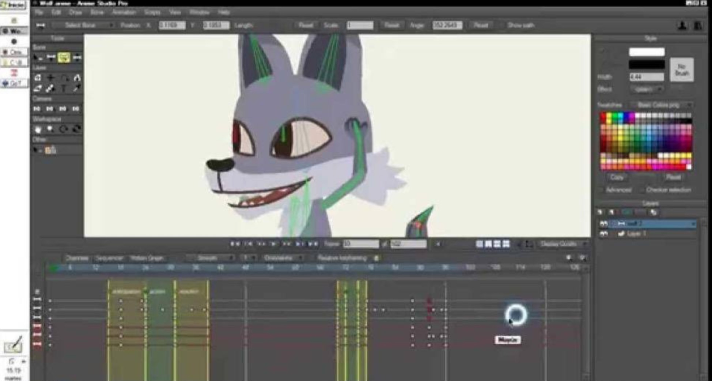
Task: Open the Scripts menu
Action: click(152, 12)
